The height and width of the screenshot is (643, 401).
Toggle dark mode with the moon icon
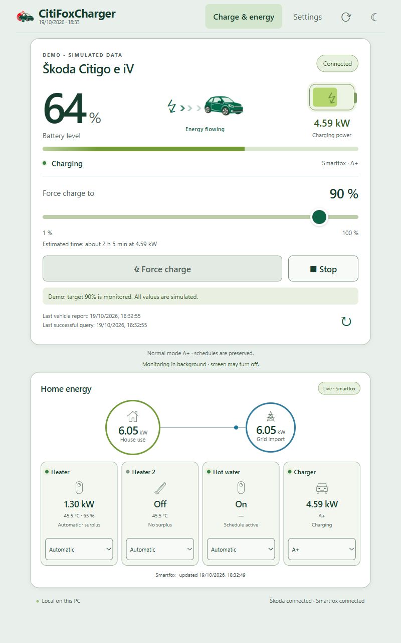374,17
